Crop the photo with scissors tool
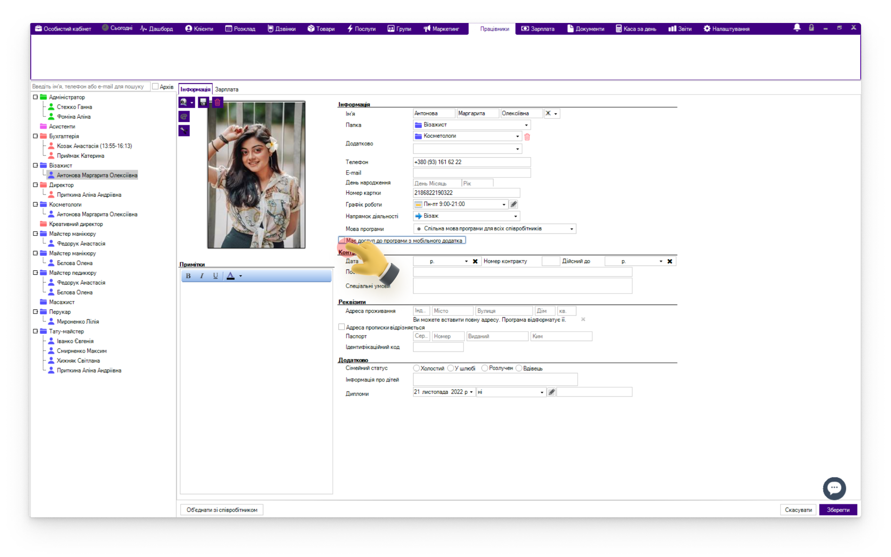 [184, 131]
